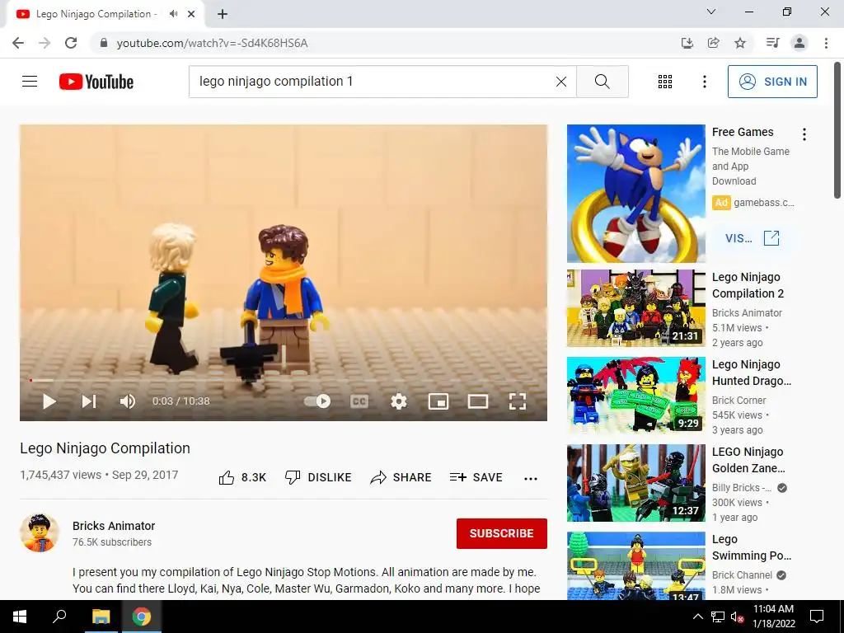Open the Chrome profile avatar
The image size is (844, 633).
tap(799, 43)
